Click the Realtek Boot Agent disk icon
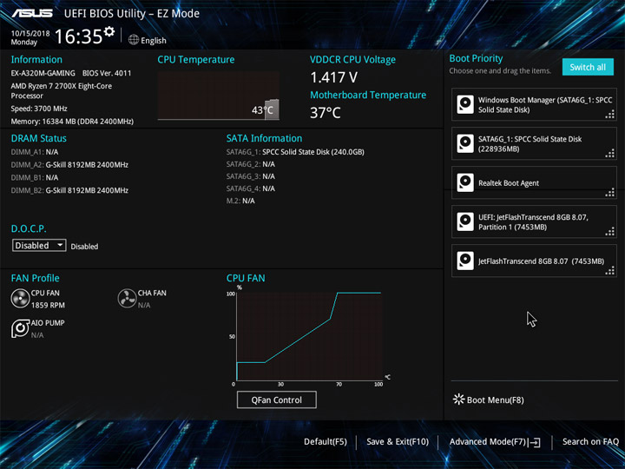Image resolution: width=625 pixels, height=469 pixels. pos(465,182)
